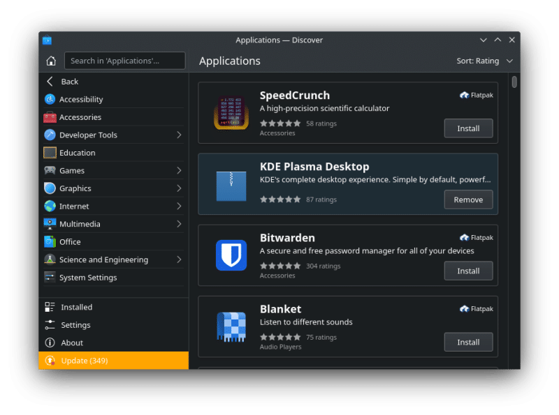Click the '58 ratings' text
The image size is (559, 415).
(321, 123)
